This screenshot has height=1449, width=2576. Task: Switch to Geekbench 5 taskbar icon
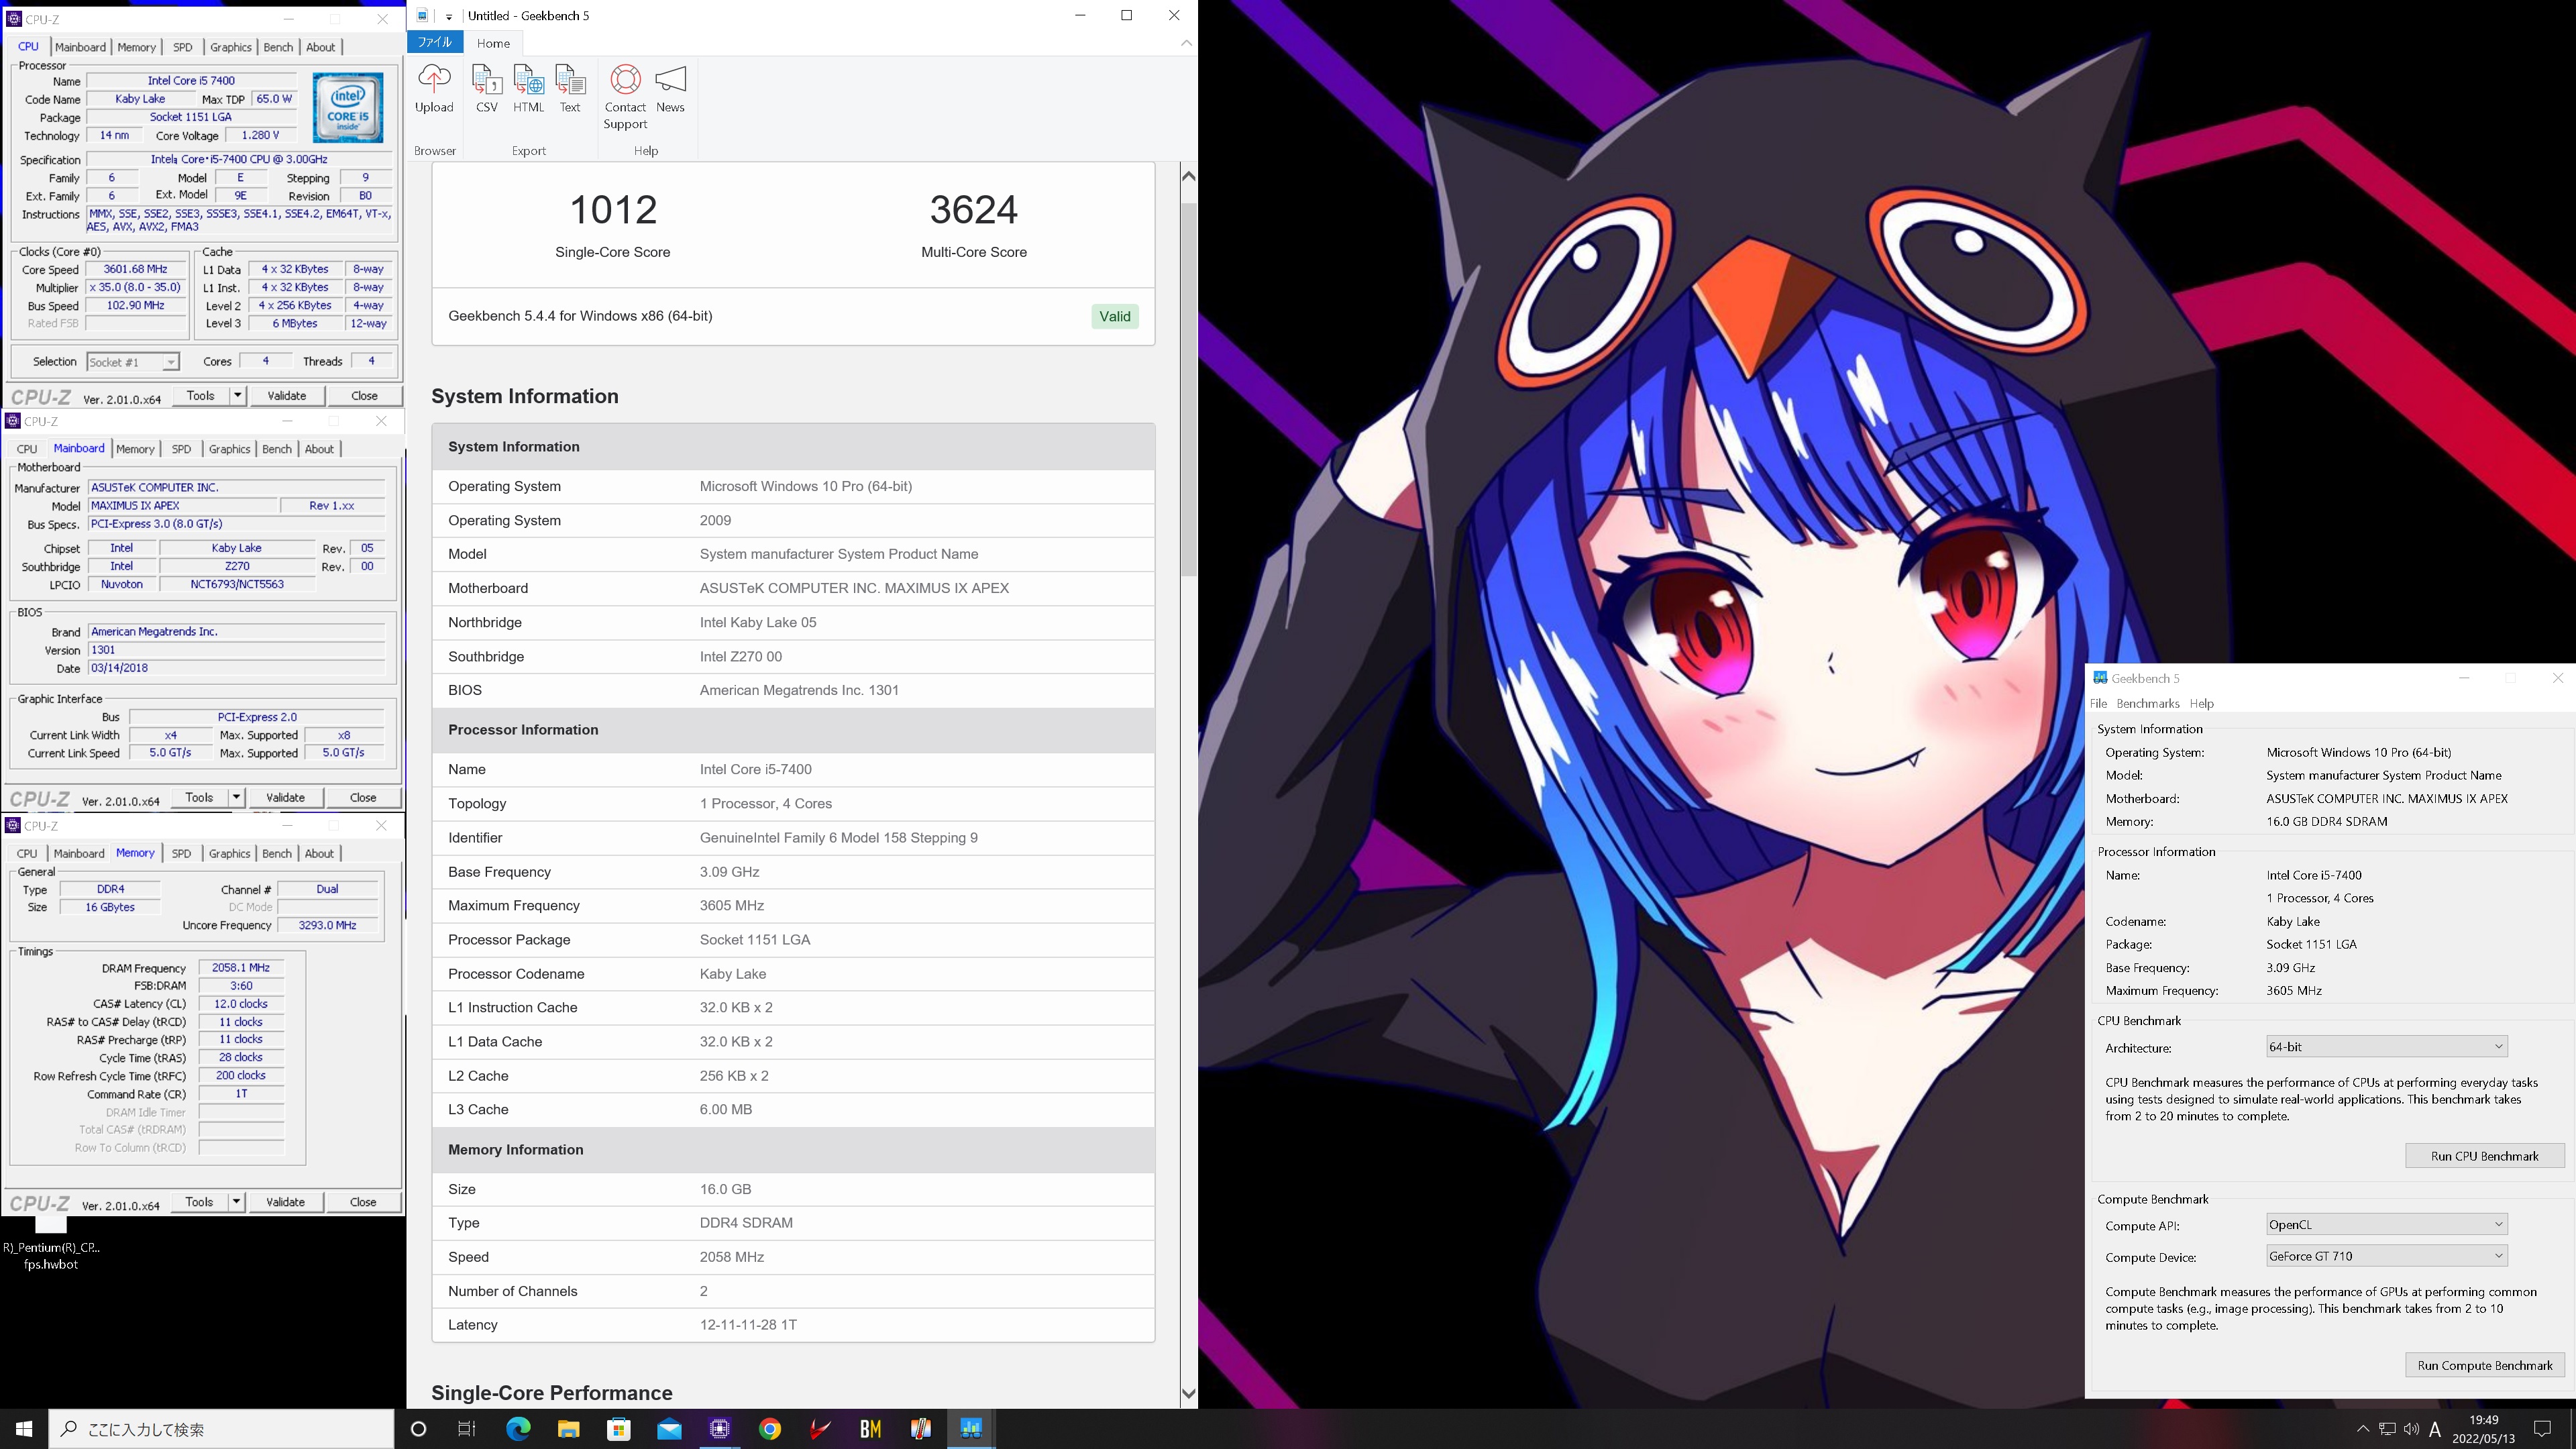971,1429
